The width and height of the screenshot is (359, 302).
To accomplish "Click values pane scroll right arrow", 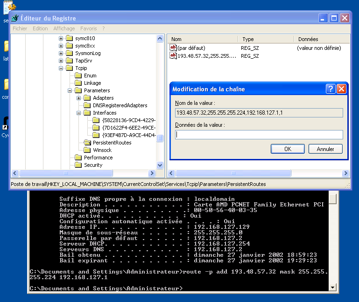I will pyautogui.click(x=345, y=173).
